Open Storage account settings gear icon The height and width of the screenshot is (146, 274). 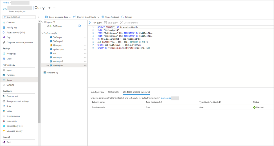(x=4, y=101)
